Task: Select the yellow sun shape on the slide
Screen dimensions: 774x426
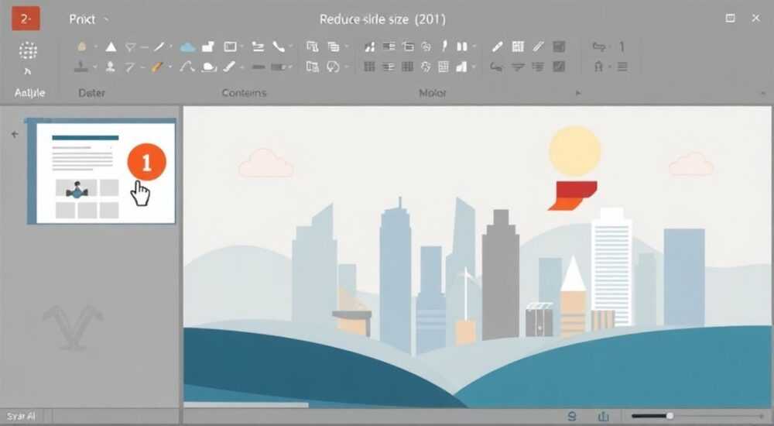Action: coord(574,151)
